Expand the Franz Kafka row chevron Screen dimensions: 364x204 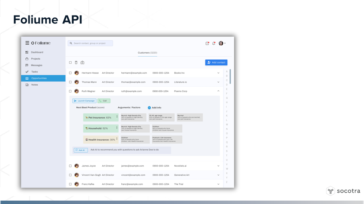coord(218,184)
